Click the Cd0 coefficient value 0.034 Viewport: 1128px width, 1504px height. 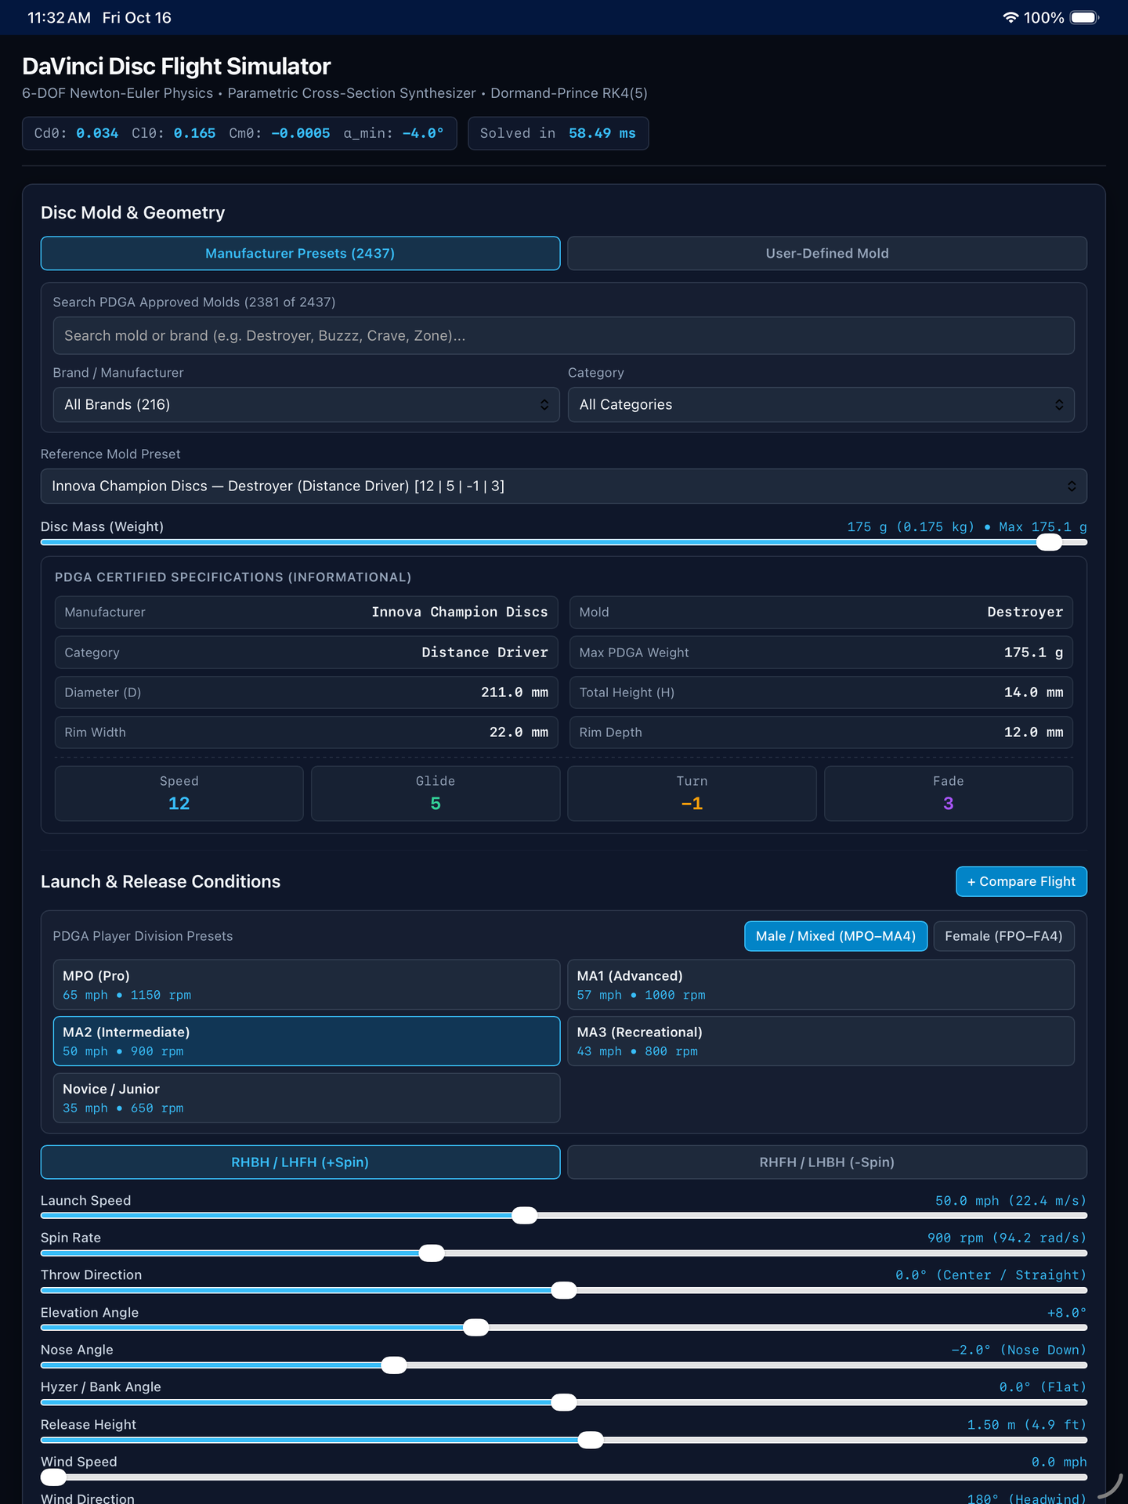(x=97, y=133)
